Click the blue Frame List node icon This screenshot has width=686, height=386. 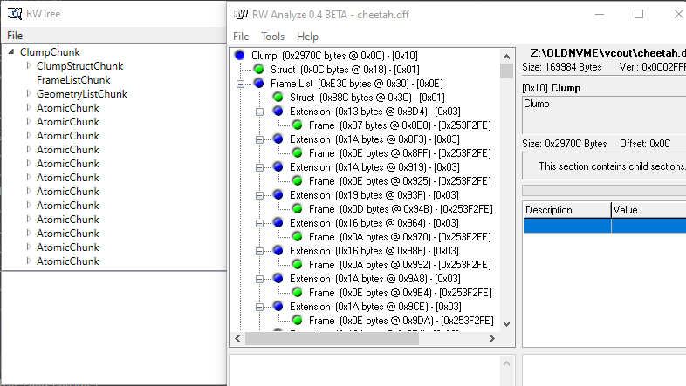[x=259, y=84]
